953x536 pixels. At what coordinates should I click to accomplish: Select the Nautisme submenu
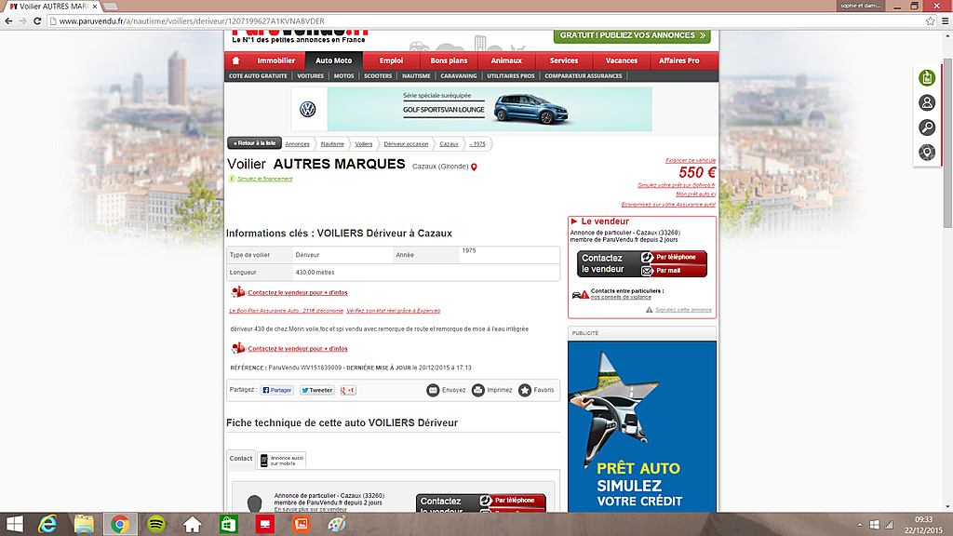pyautogui.click(x=416, y=76)
